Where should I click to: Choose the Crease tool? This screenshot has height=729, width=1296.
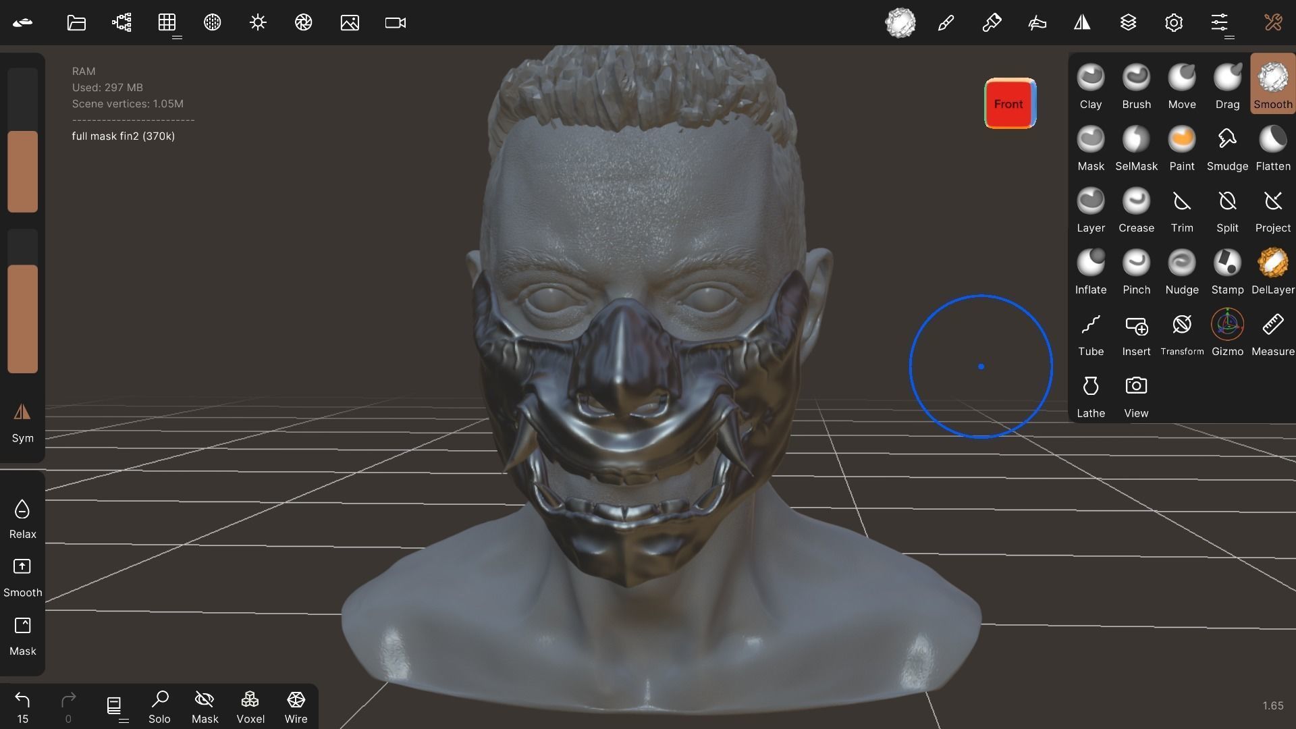pyautogui.click(x=1136, y=209)
